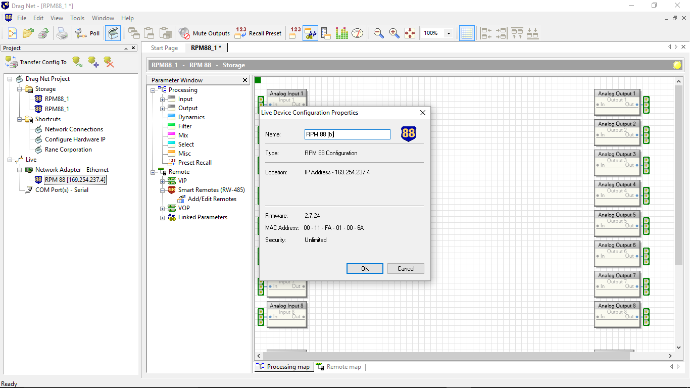Toggle the open box toolbar icon
690x388 pixels.
pos(113,33)
